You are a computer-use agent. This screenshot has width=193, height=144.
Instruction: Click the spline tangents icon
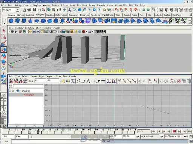tap(78, 81)
